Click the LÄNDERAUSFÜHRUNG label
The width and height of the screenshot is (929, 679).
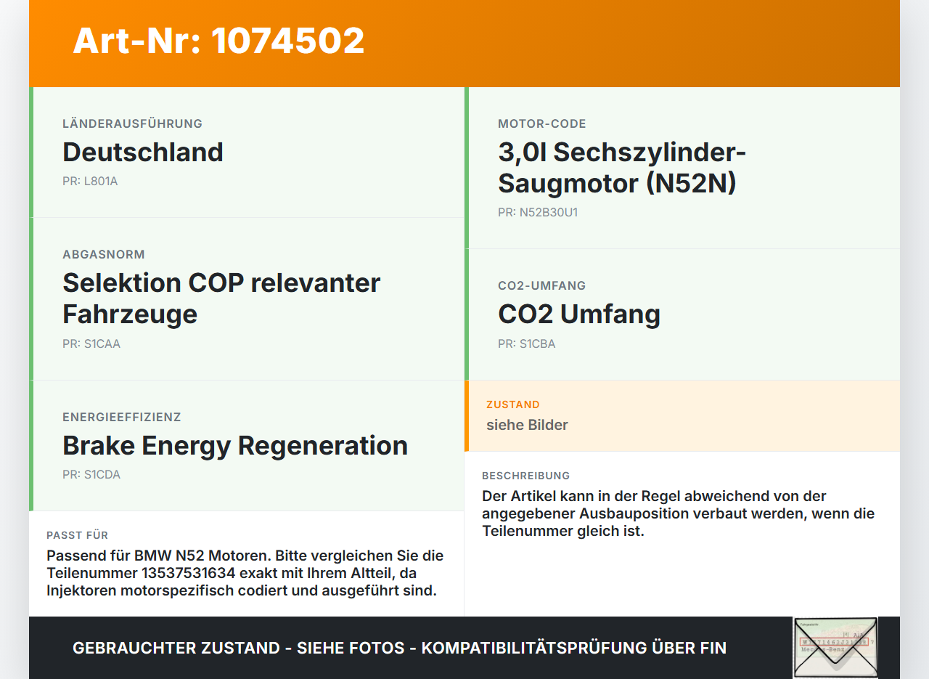pyautogui.click(x=132, y=123)
